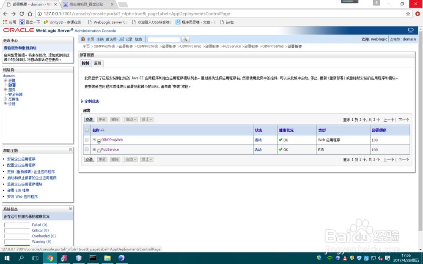This screenshot has width=423, height=264.
Task: Switch to the 监视 tab
Action: (97, 63)
